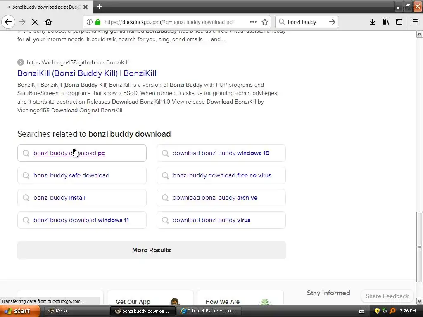This screenshot has height=317, width=423.
Task: Click the security shield tray icon
Action: coord(377,311)
